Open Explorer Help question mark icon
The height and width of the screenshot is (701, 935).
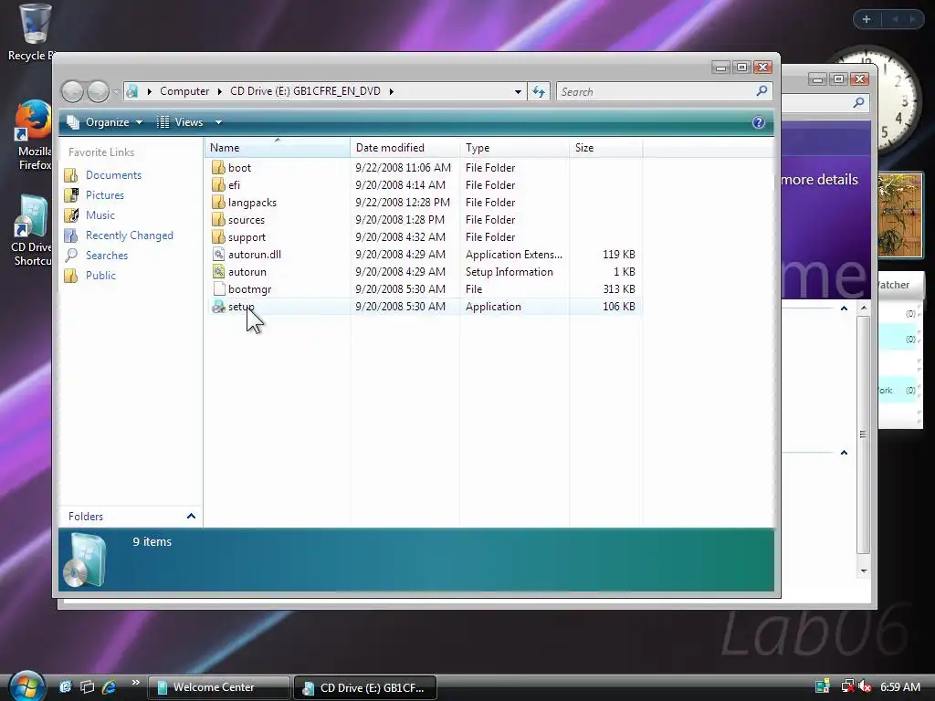point(758,122)
